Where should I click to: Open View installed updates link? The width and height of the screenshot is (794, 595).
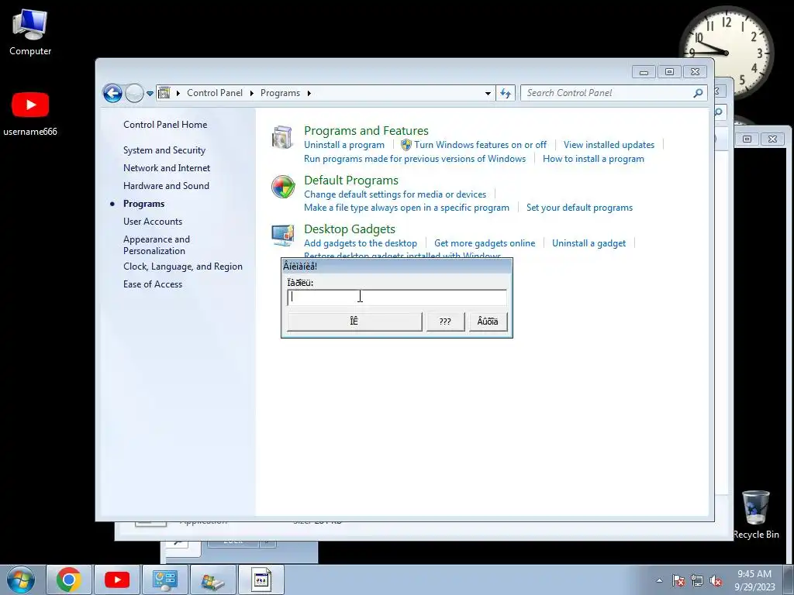pos(609,145)
